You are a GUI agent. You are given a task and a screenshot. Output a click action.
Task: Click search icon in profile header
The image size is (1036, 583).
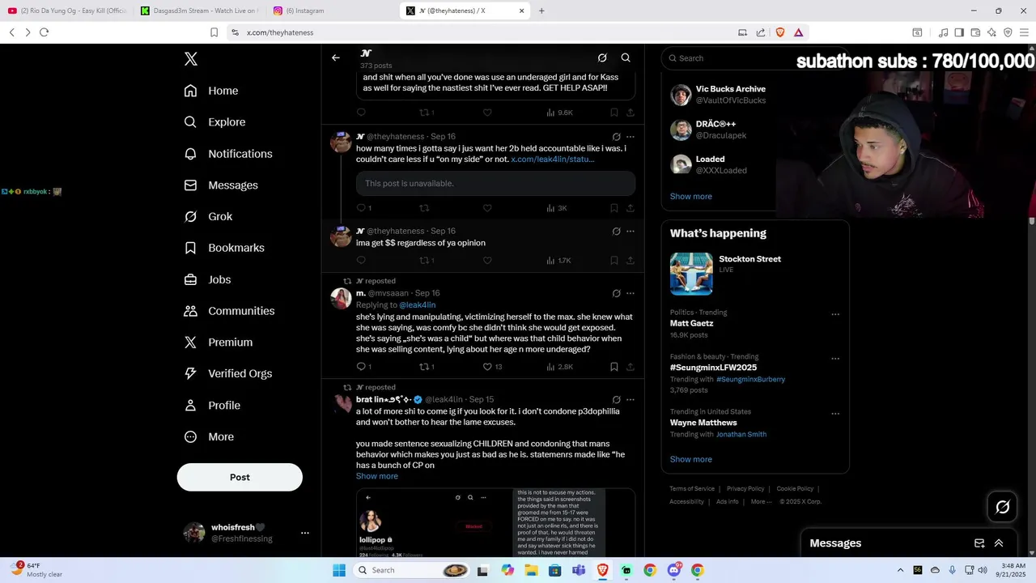pos(626,57)
